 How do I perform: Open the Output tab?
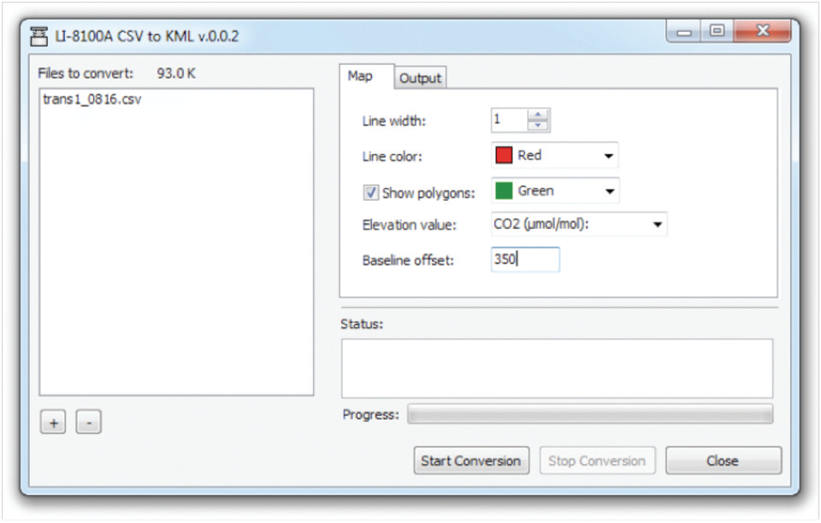click(420, 78)
